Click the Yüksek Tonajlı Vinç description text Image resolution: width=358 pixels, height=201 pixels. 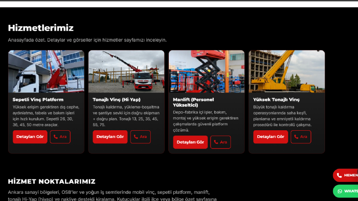282,116
